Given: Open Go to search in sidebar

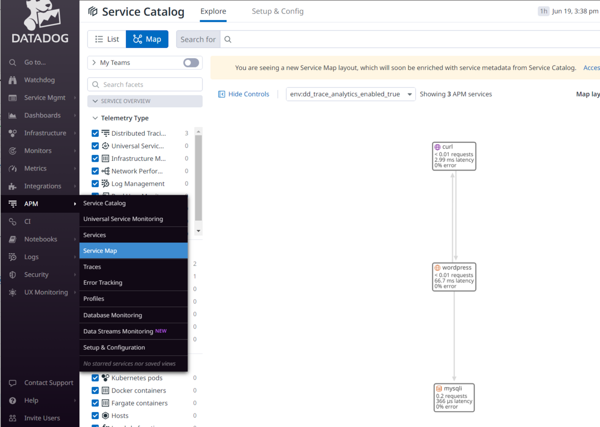Looking at the screenshot, I should coord(39,62).
